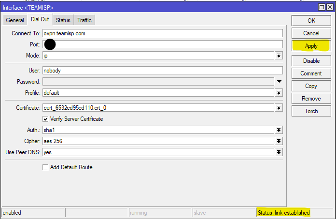Switch to the General tab
This screenshot has width=336, height=219.
click(15, 20)
